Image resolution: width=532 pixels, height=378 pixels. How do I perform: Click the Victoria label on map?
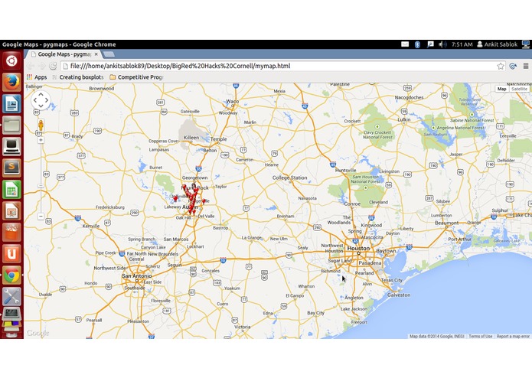click(x=242, y=327)
